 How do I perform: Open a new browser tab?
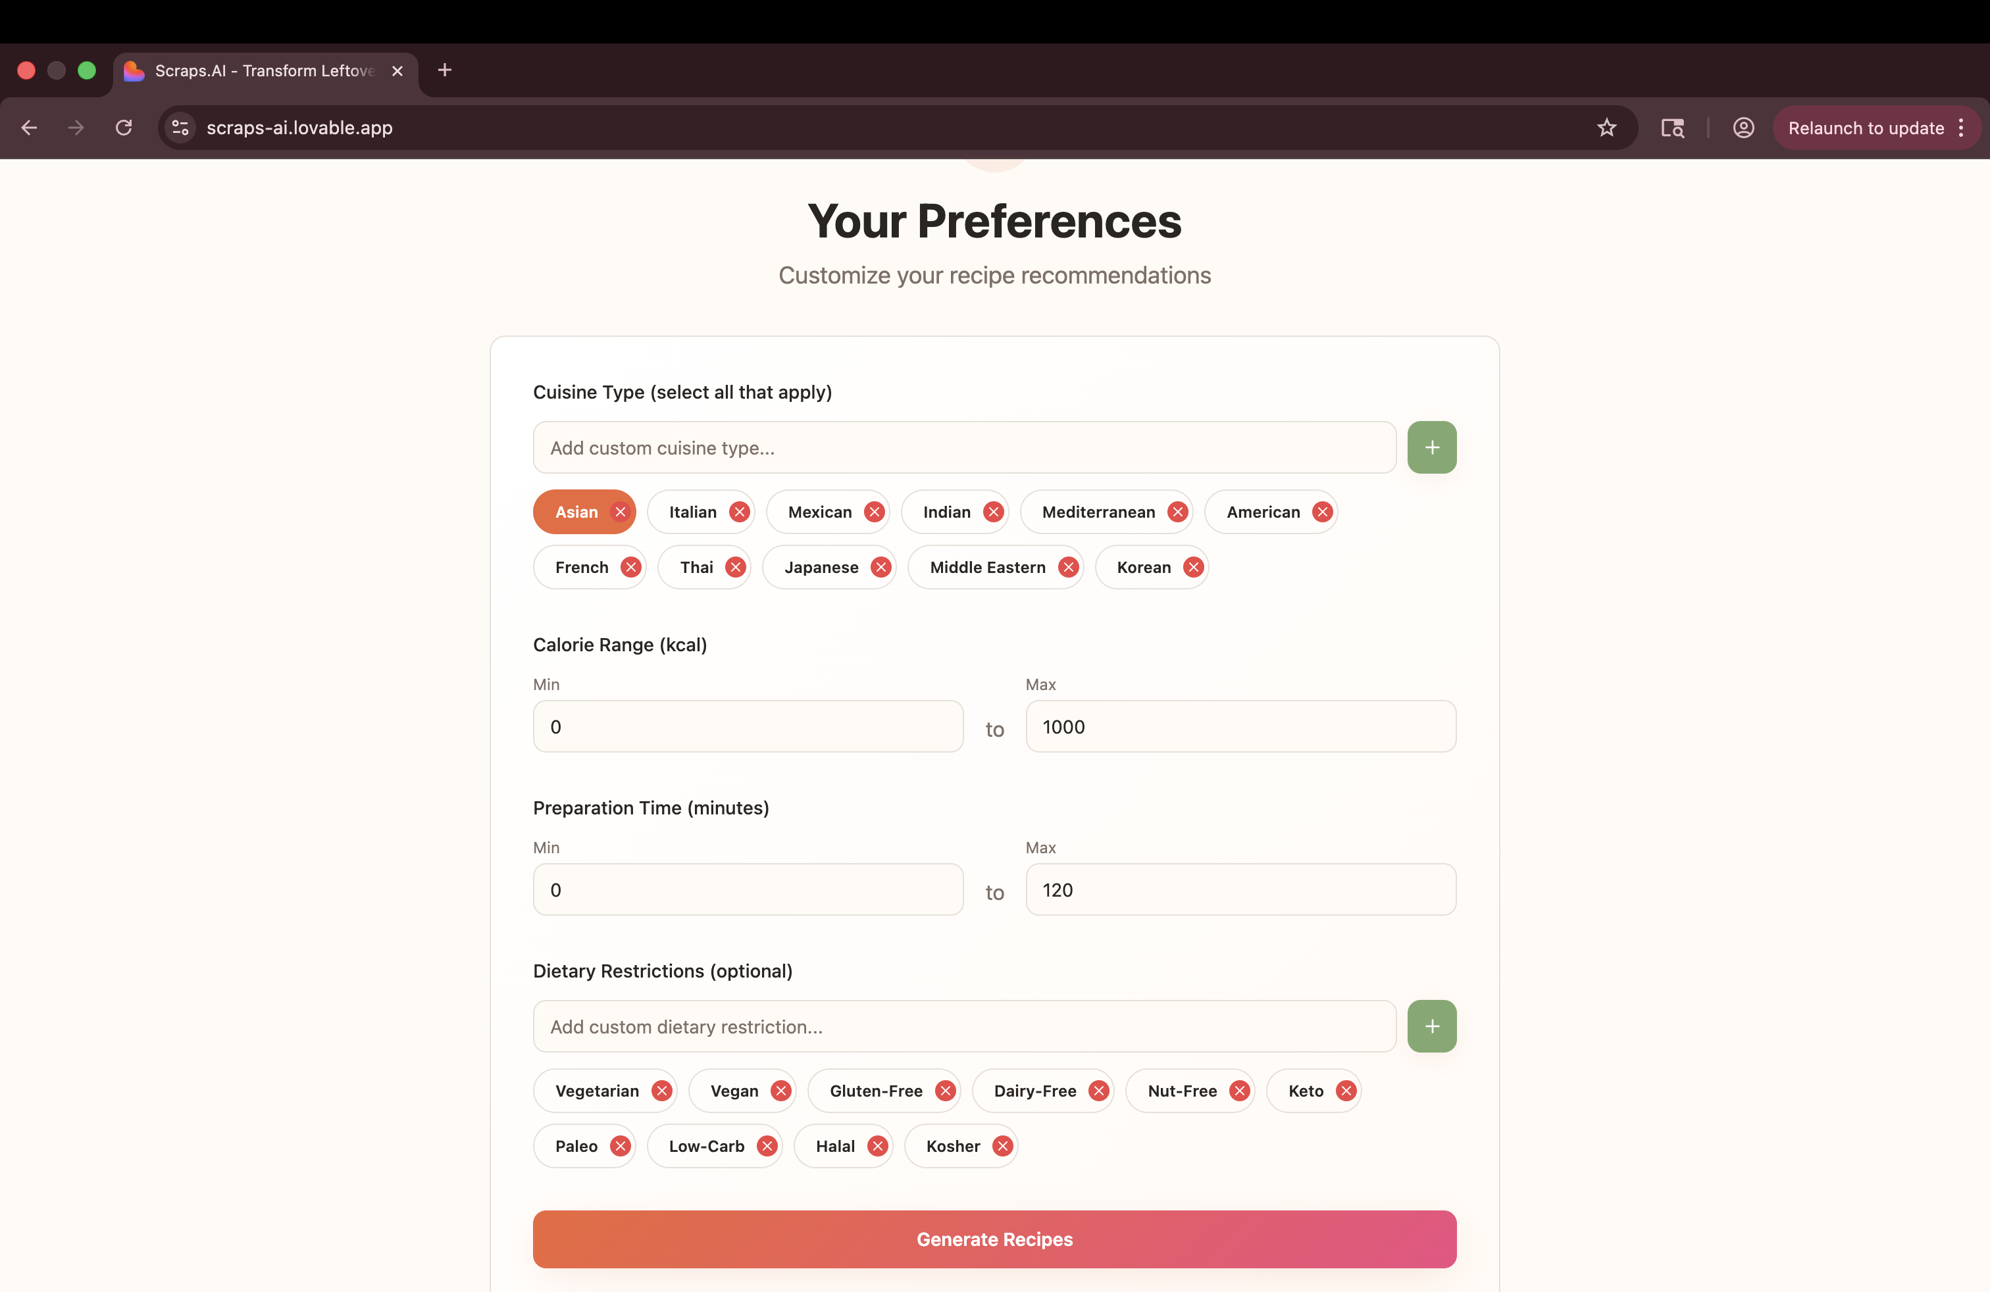pyautogui.click(x=445, y=70)
